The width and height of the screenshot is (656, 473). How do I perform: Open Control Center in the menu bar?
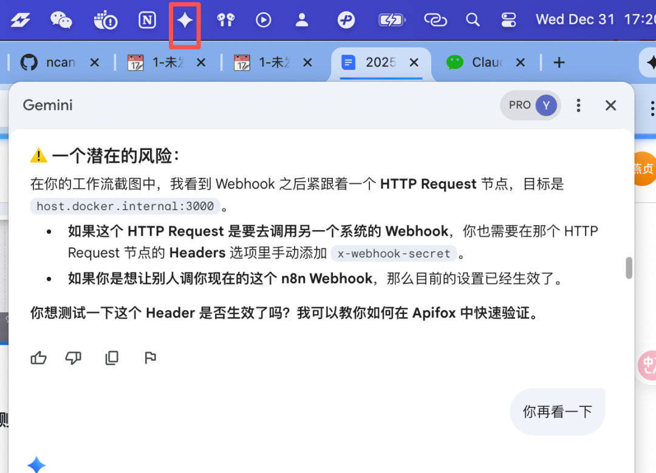coord(509,19)
